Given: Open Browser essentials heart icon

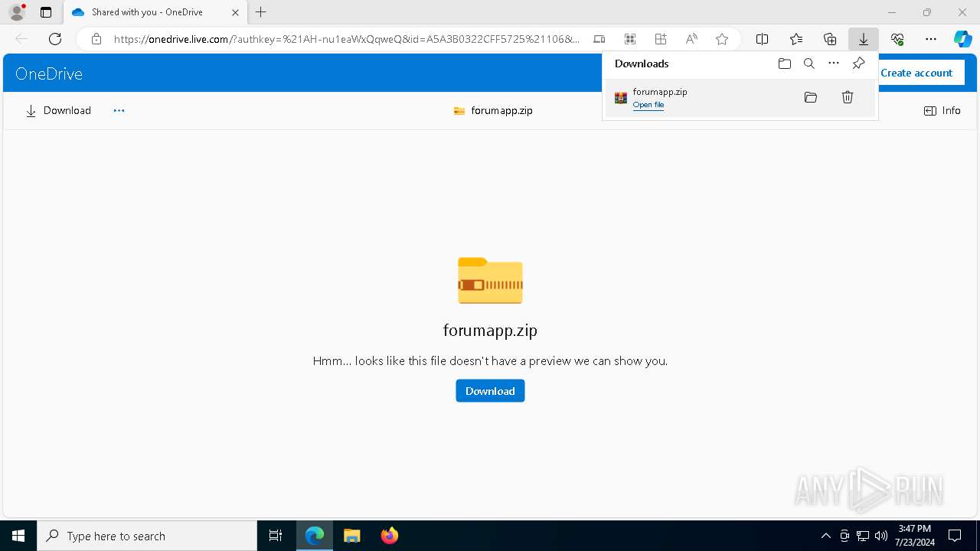Looking at the screenshot, I should tap(897, 39).
